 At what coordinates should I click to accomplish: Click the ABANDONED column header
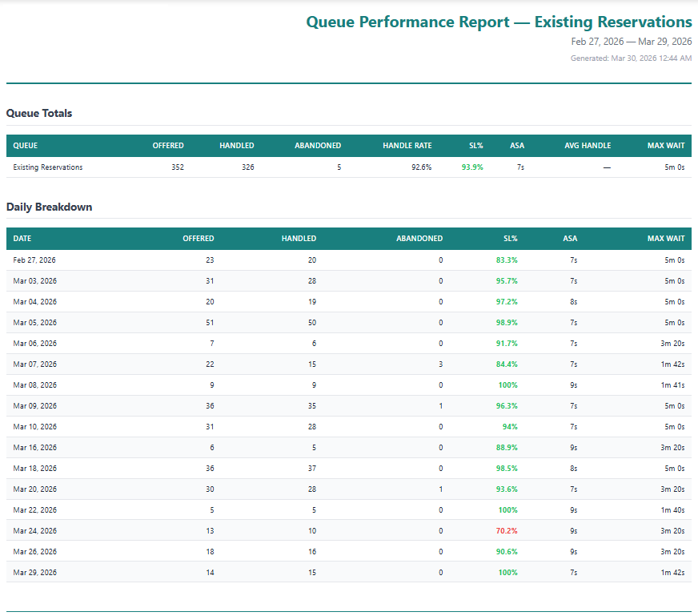point(318,146)
